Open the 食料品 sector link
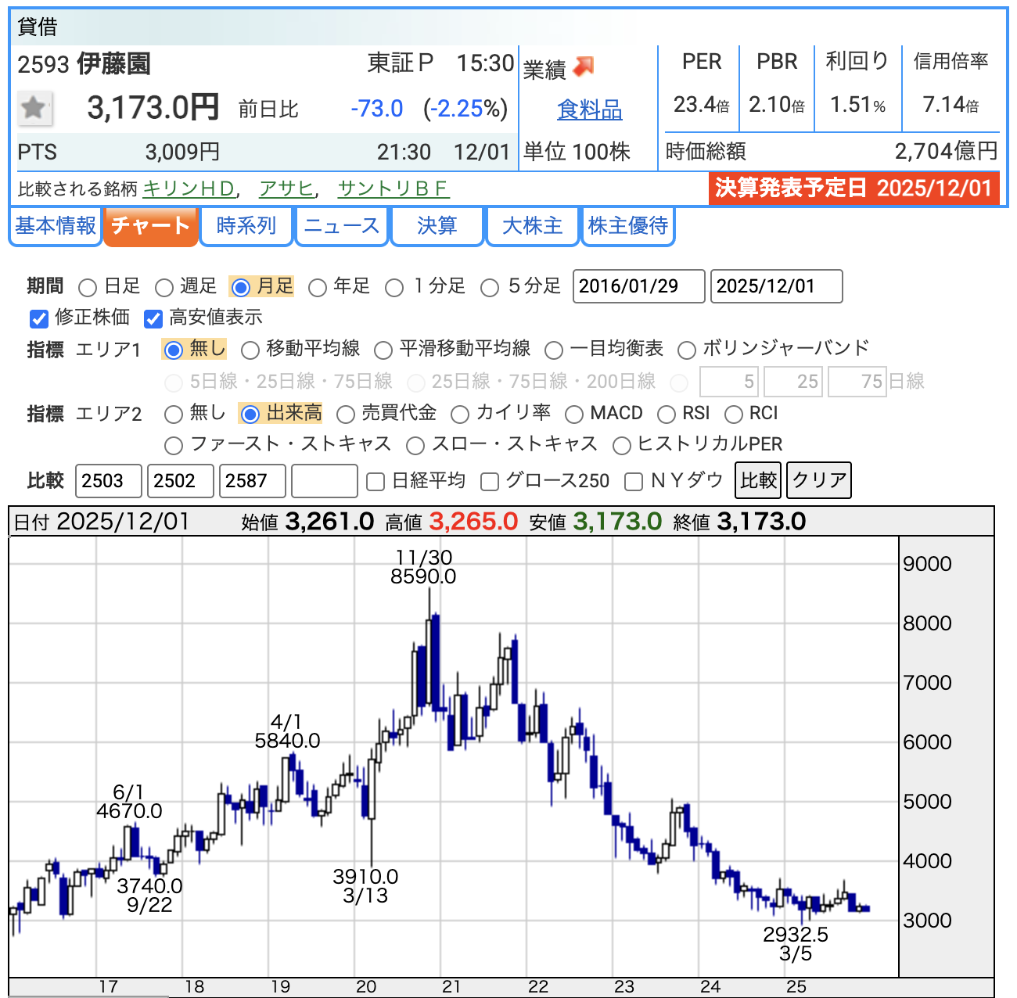This screenshot has width=1017, height=998. pos(589,109)
